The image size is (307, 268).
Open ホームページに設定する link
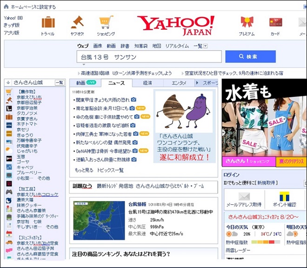(x=33, y=7)
